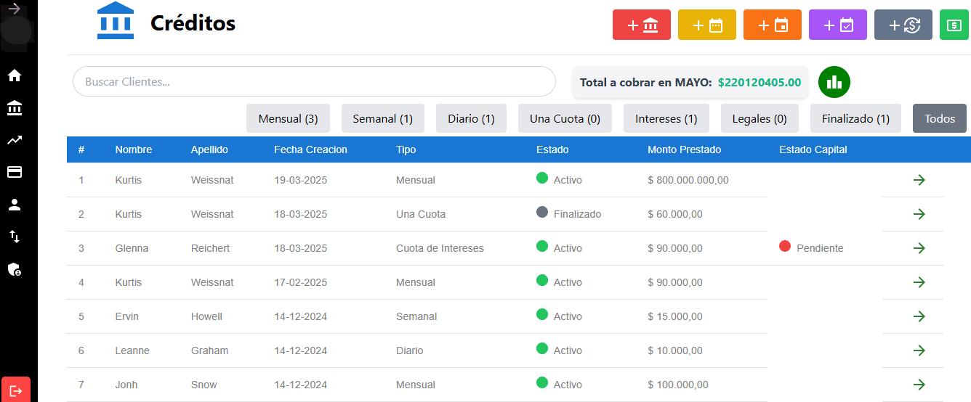This screenshot has width=971, height=402.
Task: Filter credits by Semanal (1)
Action: tap(382, 118)
